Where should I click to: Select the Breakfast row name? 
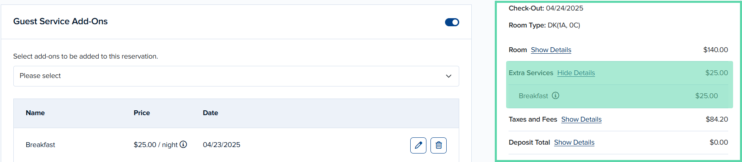point(40,145)
